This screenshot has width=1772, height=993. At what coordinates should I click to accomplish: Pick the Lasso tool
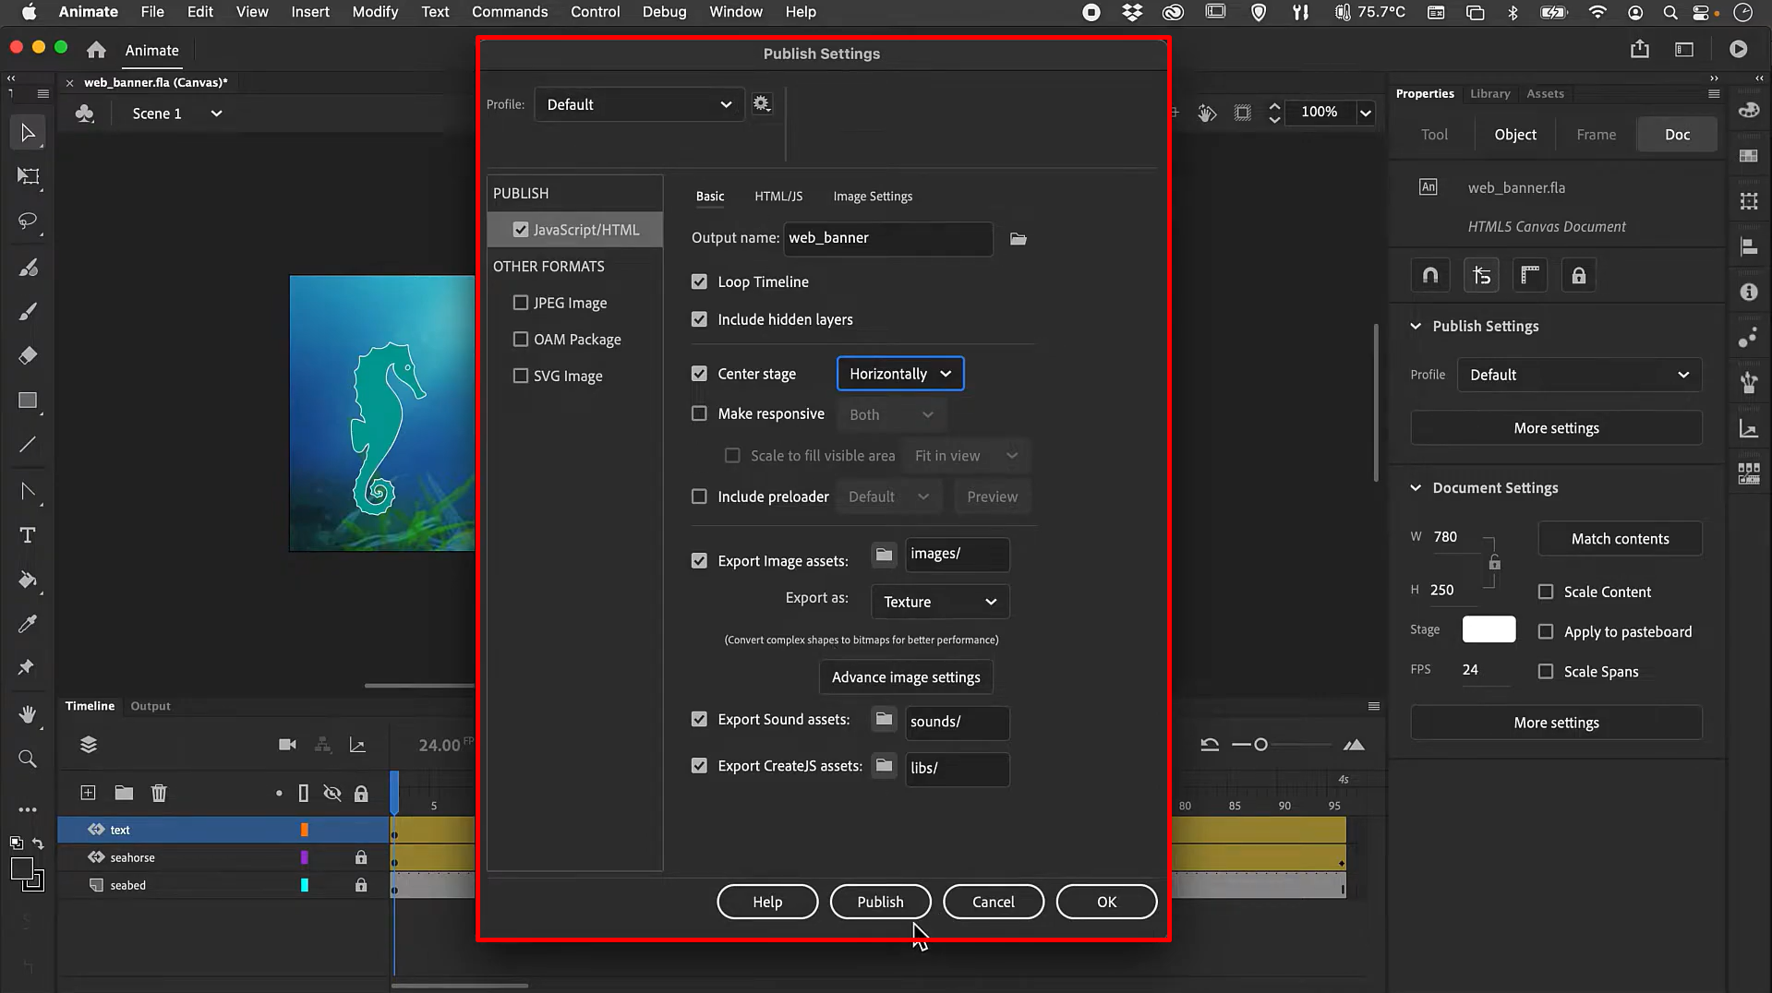pos(28,221)
